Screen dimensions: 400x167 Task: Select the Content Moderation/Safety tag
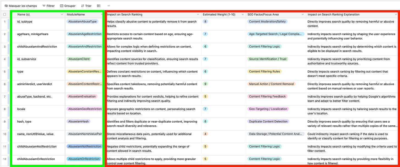268,21
